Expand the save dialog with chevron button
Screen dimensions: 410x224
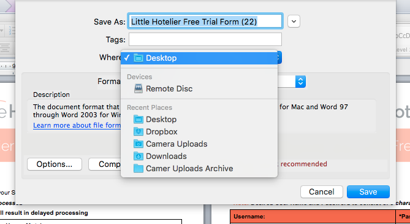click(x=294, y=21)
